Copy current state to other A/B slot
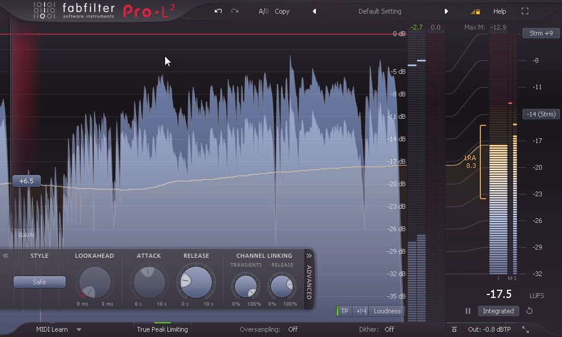The image size is (562, 337). [x=282, y=11]
